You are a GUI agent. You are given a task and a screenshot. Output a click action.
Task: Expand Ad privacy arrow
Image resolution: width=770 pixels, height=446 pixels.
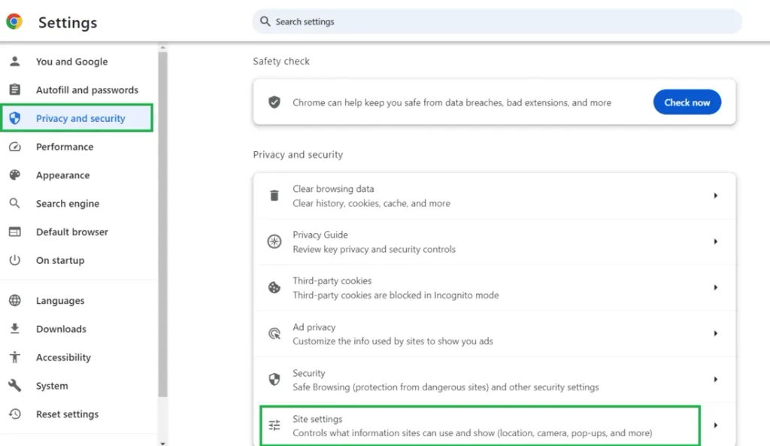click(716, 333)
